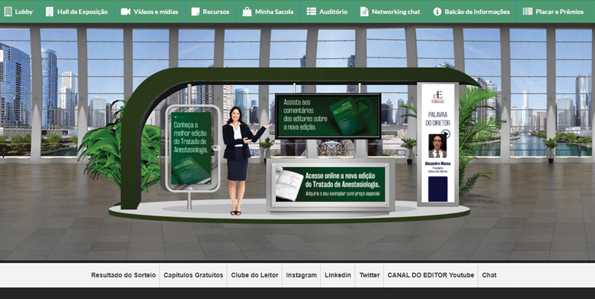The width and height of the screenshot is (595, 299).
Task: Open Balcão de Informações
Action: pos(472,11)
